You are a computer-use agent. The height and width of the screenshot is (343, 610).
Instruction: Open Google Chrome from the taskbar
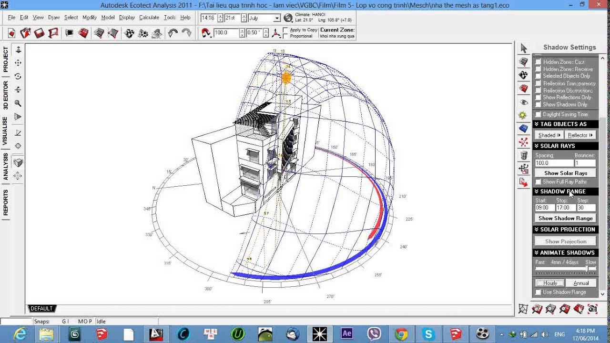coord(401,334)
